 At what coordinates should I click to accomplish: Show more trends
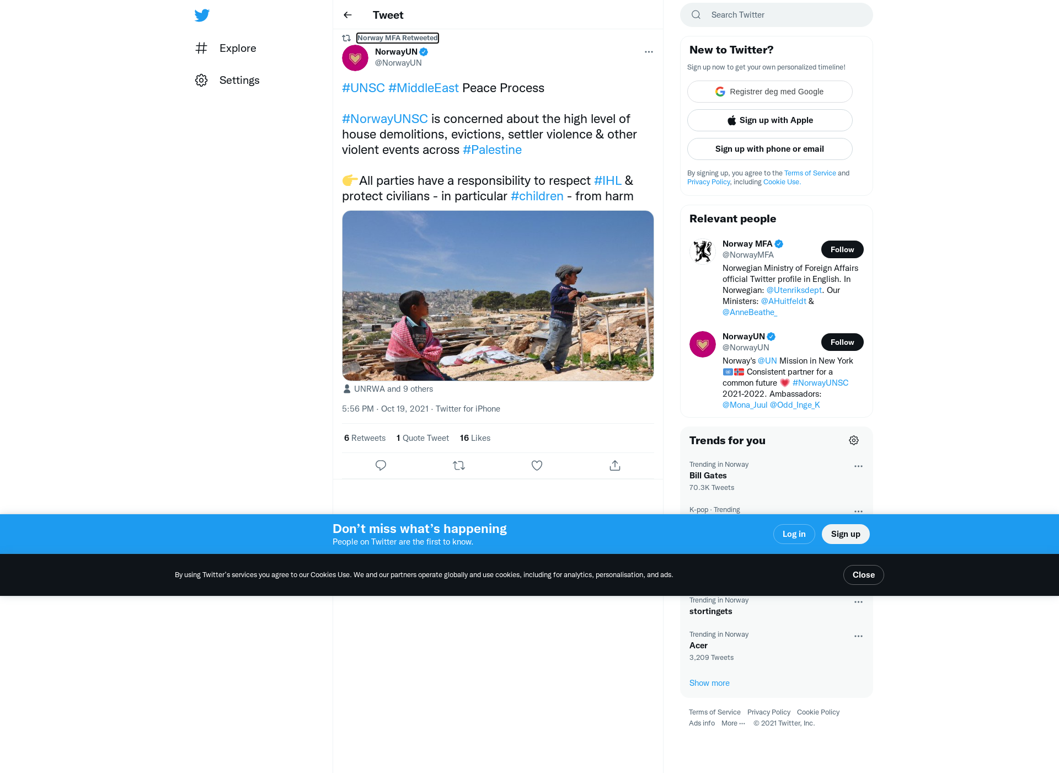[709, 683]
